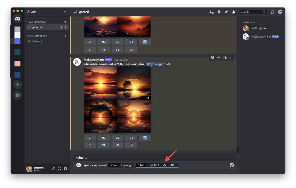Make variation V2 in lower grid
Screen dimensions: 296x188
104,145
